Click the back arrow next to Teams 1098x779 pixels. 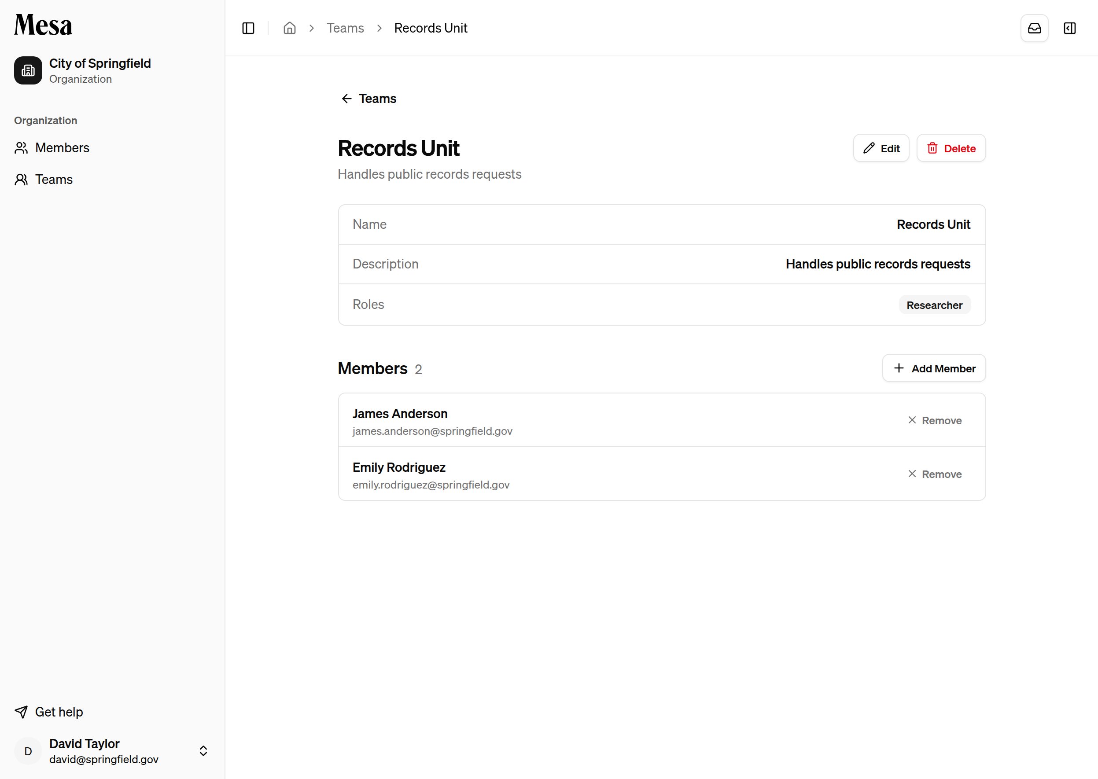[x=346, y=99]
